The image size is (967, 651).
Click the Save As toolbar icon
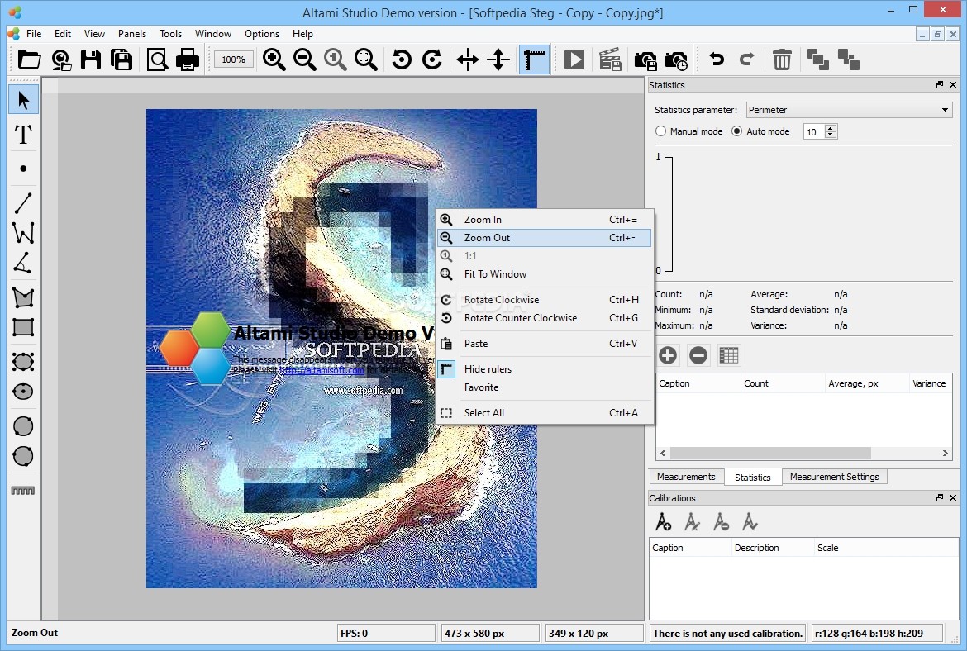coord(121,59)
